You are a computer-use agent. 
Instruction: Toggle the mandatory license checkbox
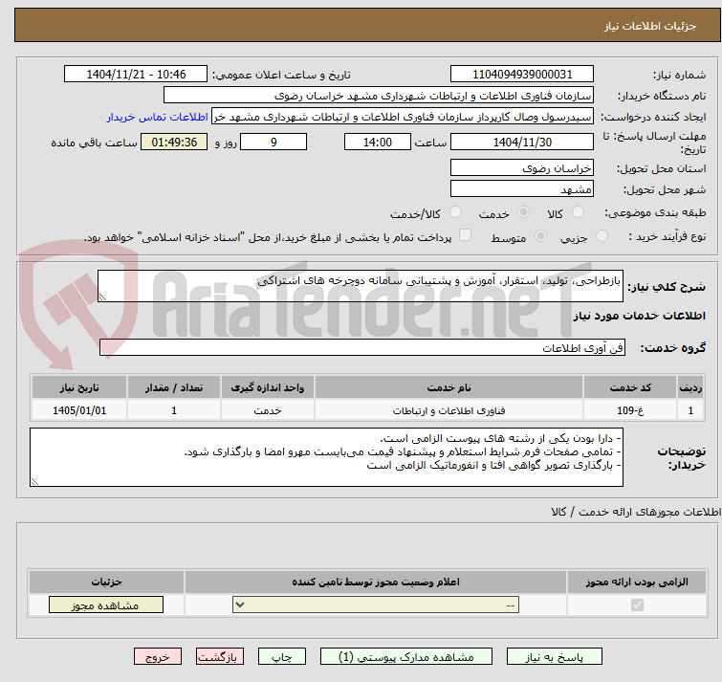click(x=637, y=605)
